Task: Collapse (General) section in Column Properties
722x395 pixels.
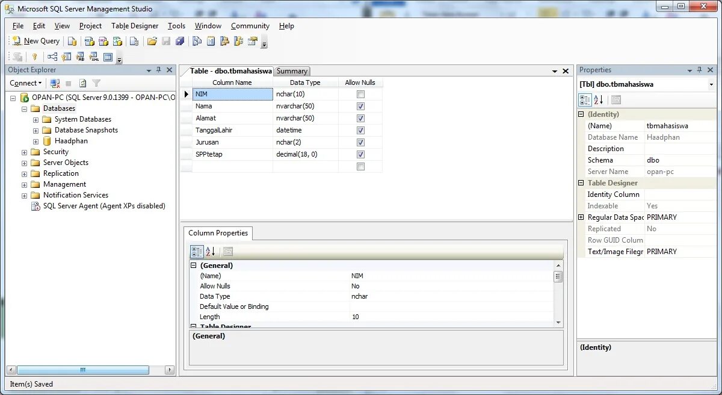Action: [x=194, y=266]
